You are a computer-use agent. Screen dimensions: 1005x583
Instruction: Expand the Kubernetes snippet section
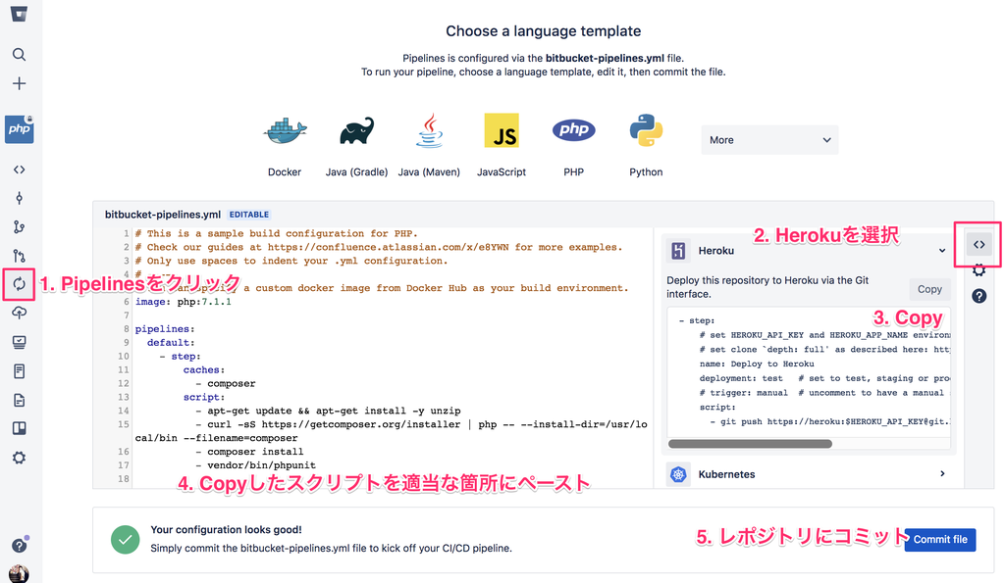coord(941,473)
